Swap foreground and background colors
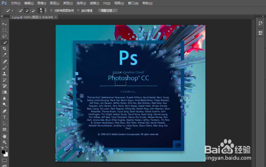Viewport: 266px width, 167px height. [x=6, y=147]
